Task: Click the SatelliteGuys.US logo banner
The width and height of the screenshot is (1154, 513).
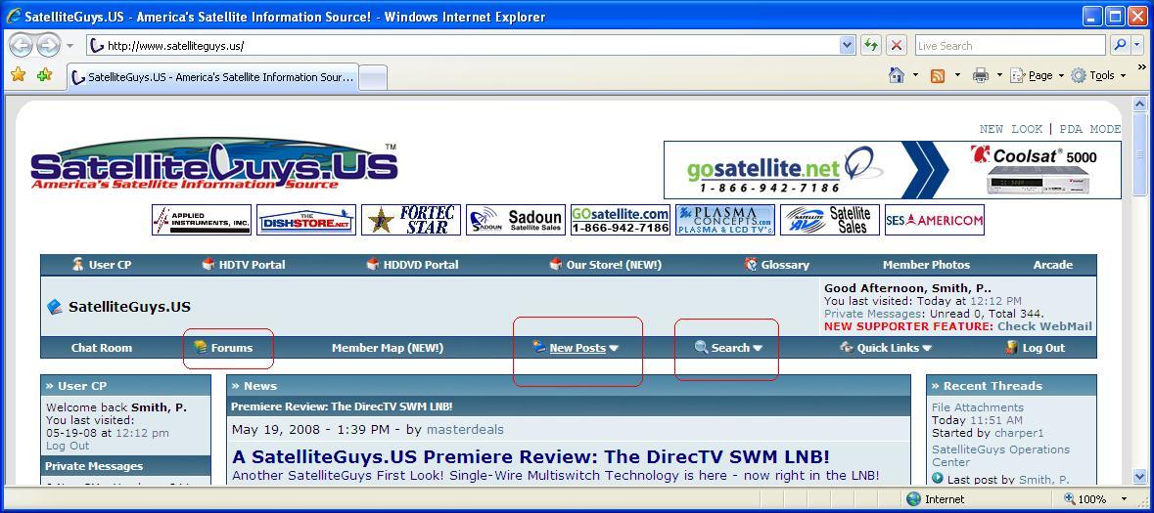Action: [x=214, y=164]
